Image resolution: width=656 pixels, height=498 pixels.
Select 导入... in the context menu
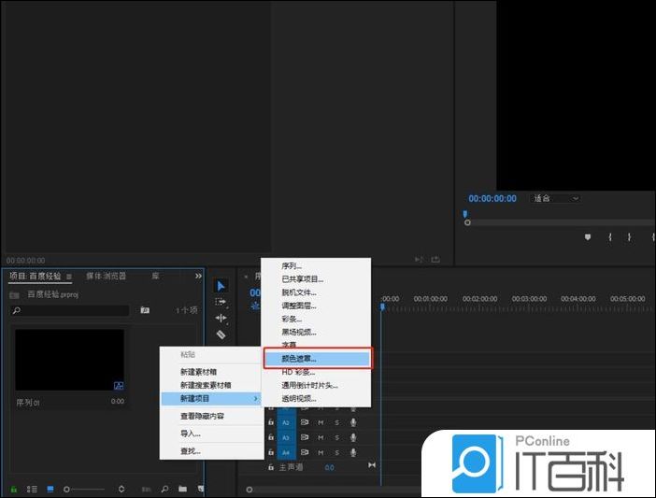click(191, 434)
